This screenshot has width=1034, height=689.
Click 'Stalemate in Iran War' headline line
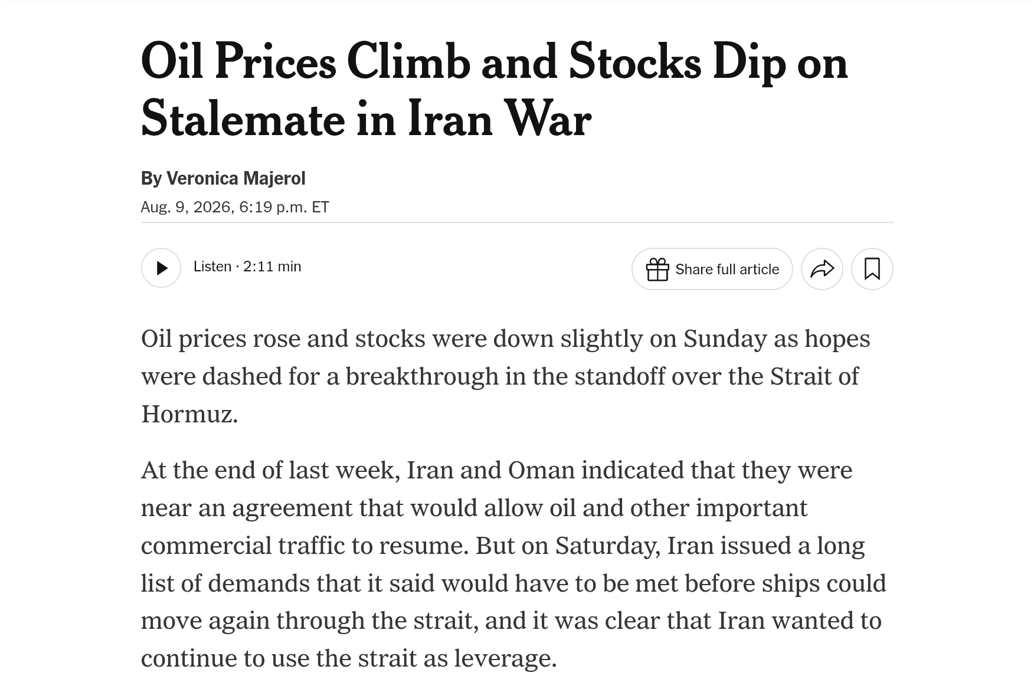pos(366,120)
